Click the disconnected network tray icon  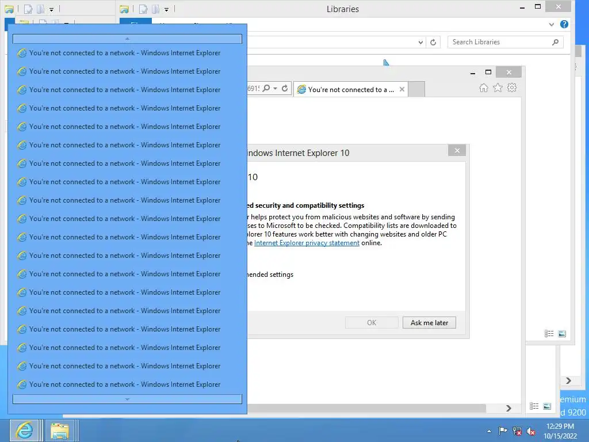coord(517,431)
